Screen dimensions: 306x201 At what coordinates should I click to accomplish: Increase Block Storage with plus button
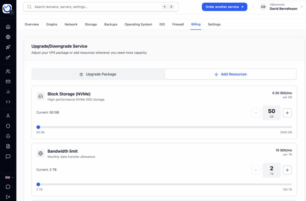(287, 113)
